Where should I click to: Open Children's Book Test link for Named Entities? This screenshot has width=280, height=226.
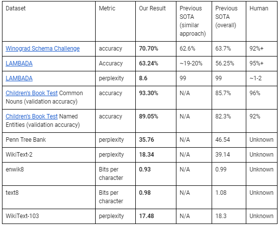[32, 116]
